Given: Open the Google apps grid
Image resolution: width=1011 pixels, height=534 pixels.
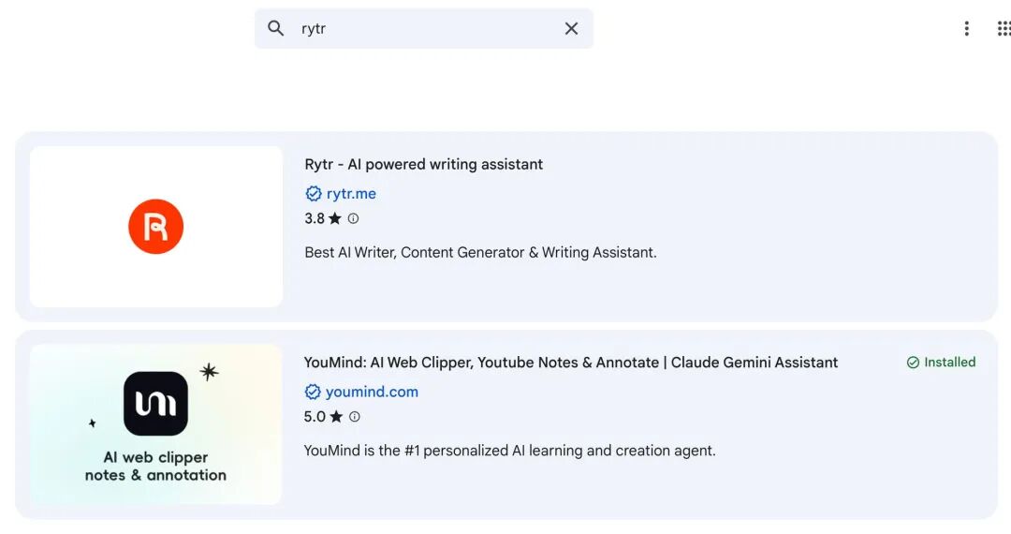Looking at the screenshot, I should pos(1004,28).
